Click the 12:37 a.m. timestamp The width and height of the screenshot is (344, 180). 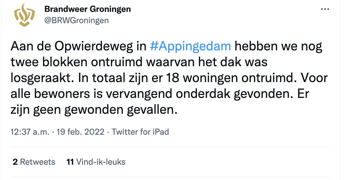click(30, 132)
